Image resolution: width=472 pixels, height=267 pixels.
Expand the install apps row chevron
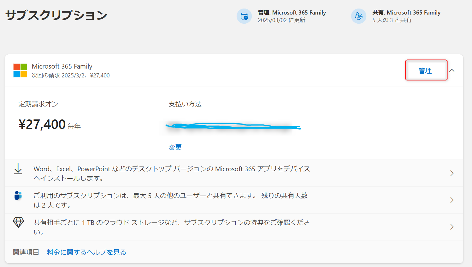click(452, 173)
